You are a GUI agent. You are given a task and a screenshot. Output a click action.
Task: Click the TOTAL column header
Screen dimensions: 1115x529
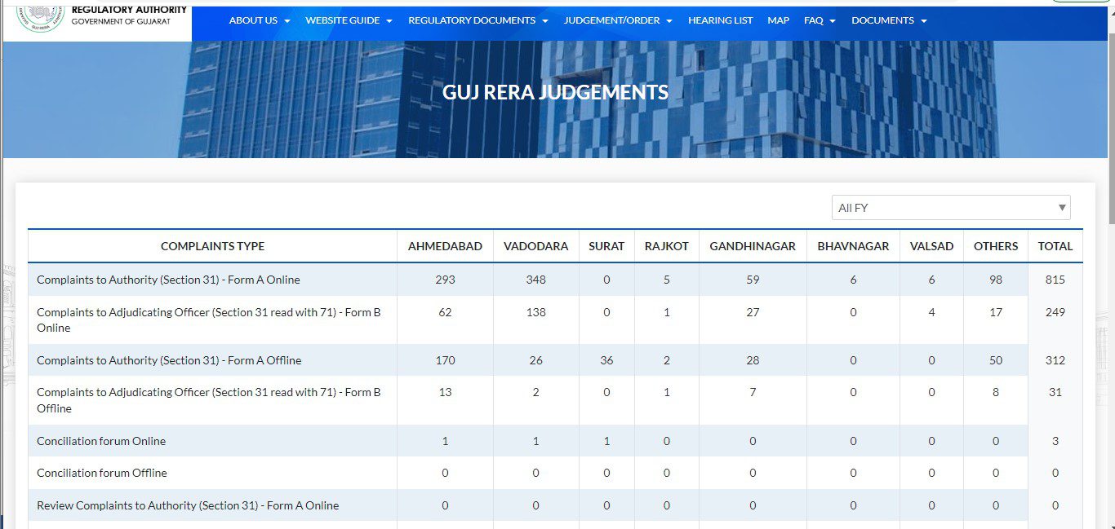(1055, 245)
